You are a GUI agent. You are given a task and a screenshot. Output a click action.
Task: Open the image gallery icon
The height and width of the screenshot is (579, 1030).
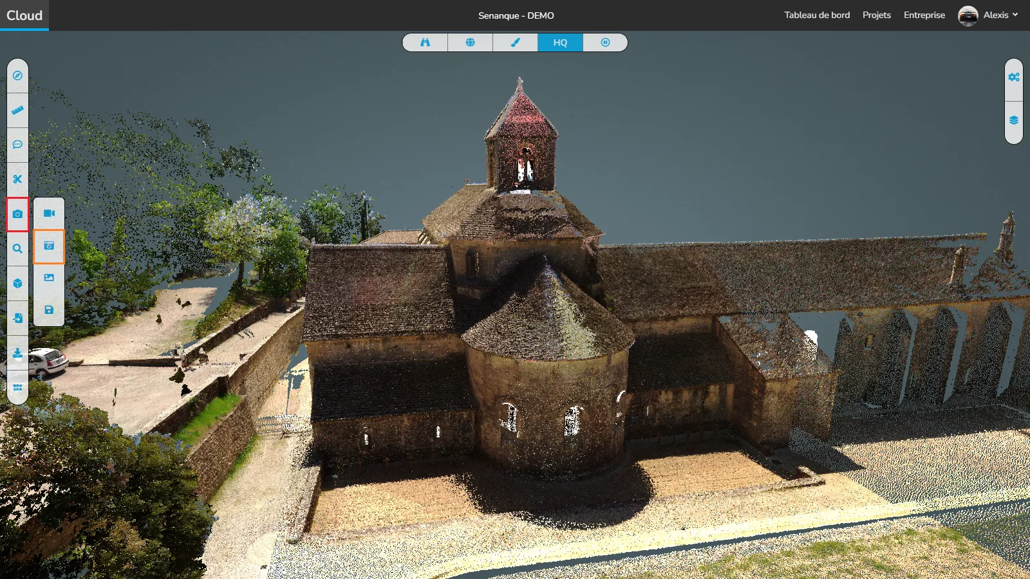pos(49,278)
